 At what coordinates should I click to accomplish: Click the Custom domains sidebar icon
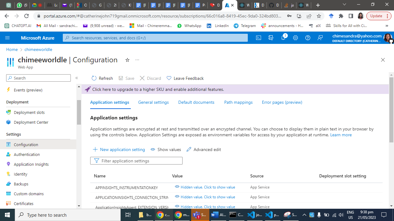9,194
